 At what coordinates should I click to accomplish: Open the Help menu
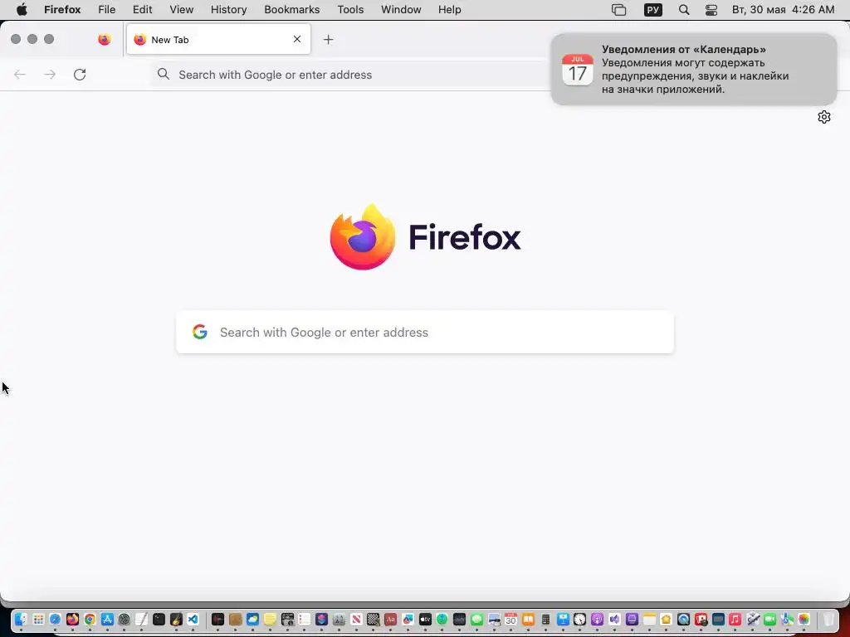point(449,10)
